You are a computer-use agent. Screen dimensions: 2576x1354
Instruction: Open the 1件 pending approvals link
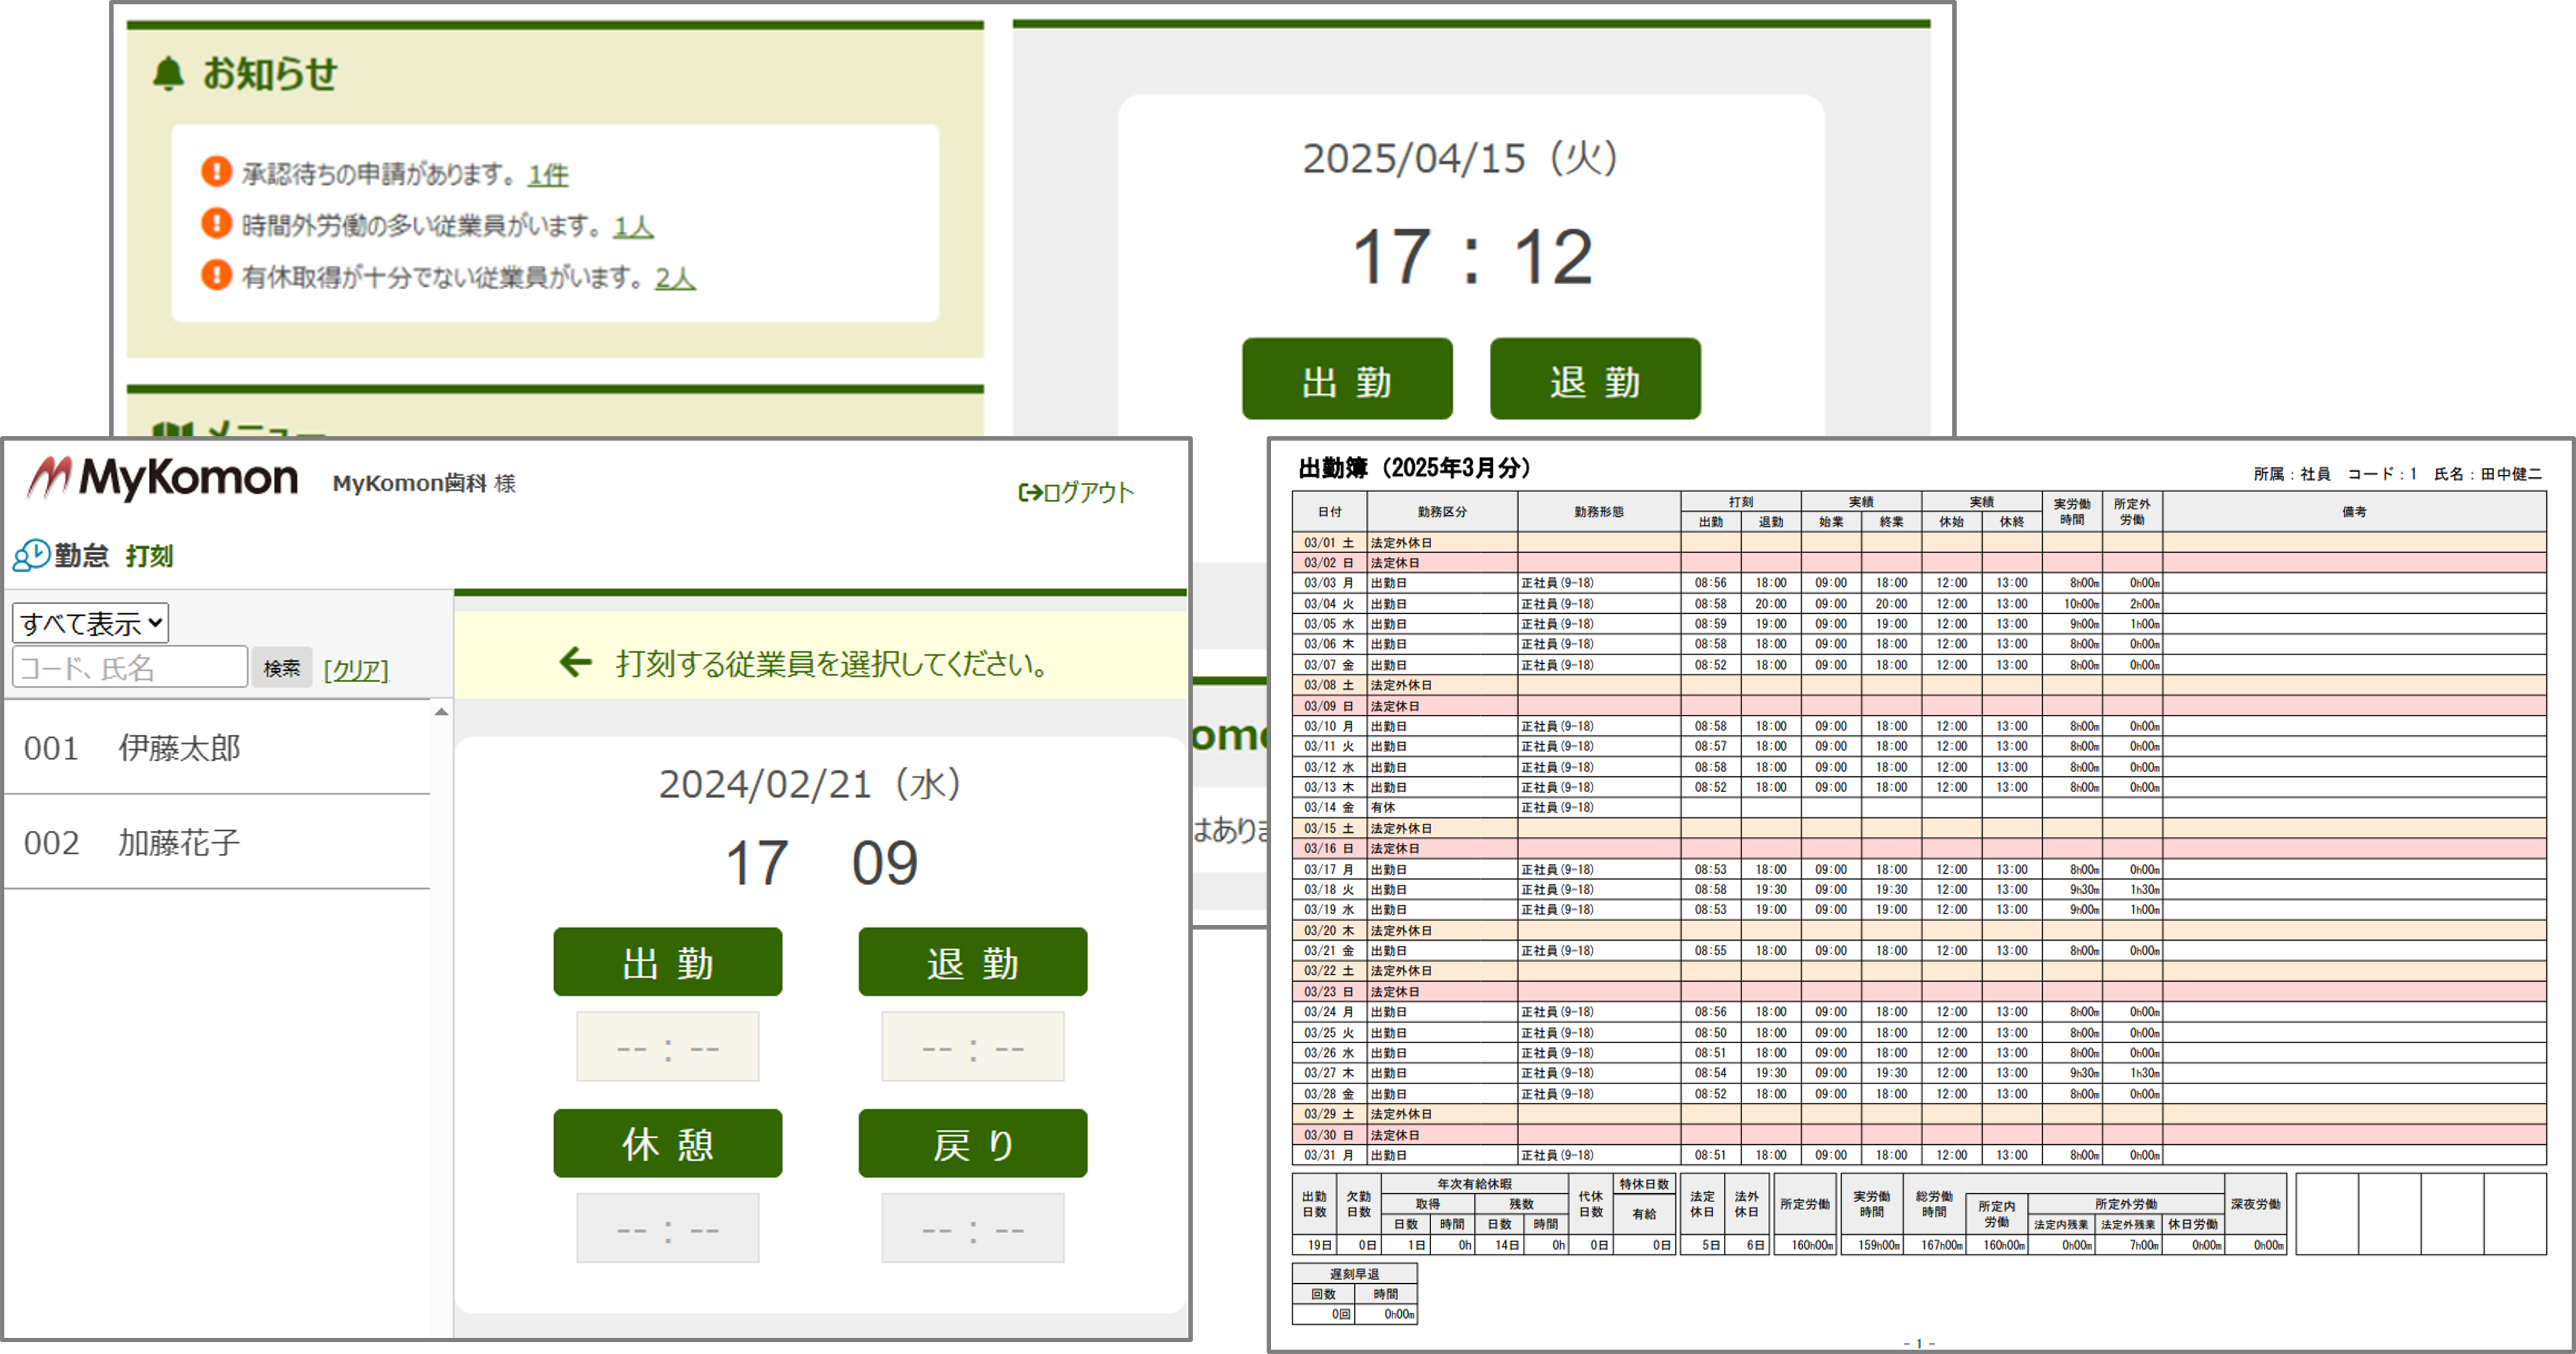(547, 175)
